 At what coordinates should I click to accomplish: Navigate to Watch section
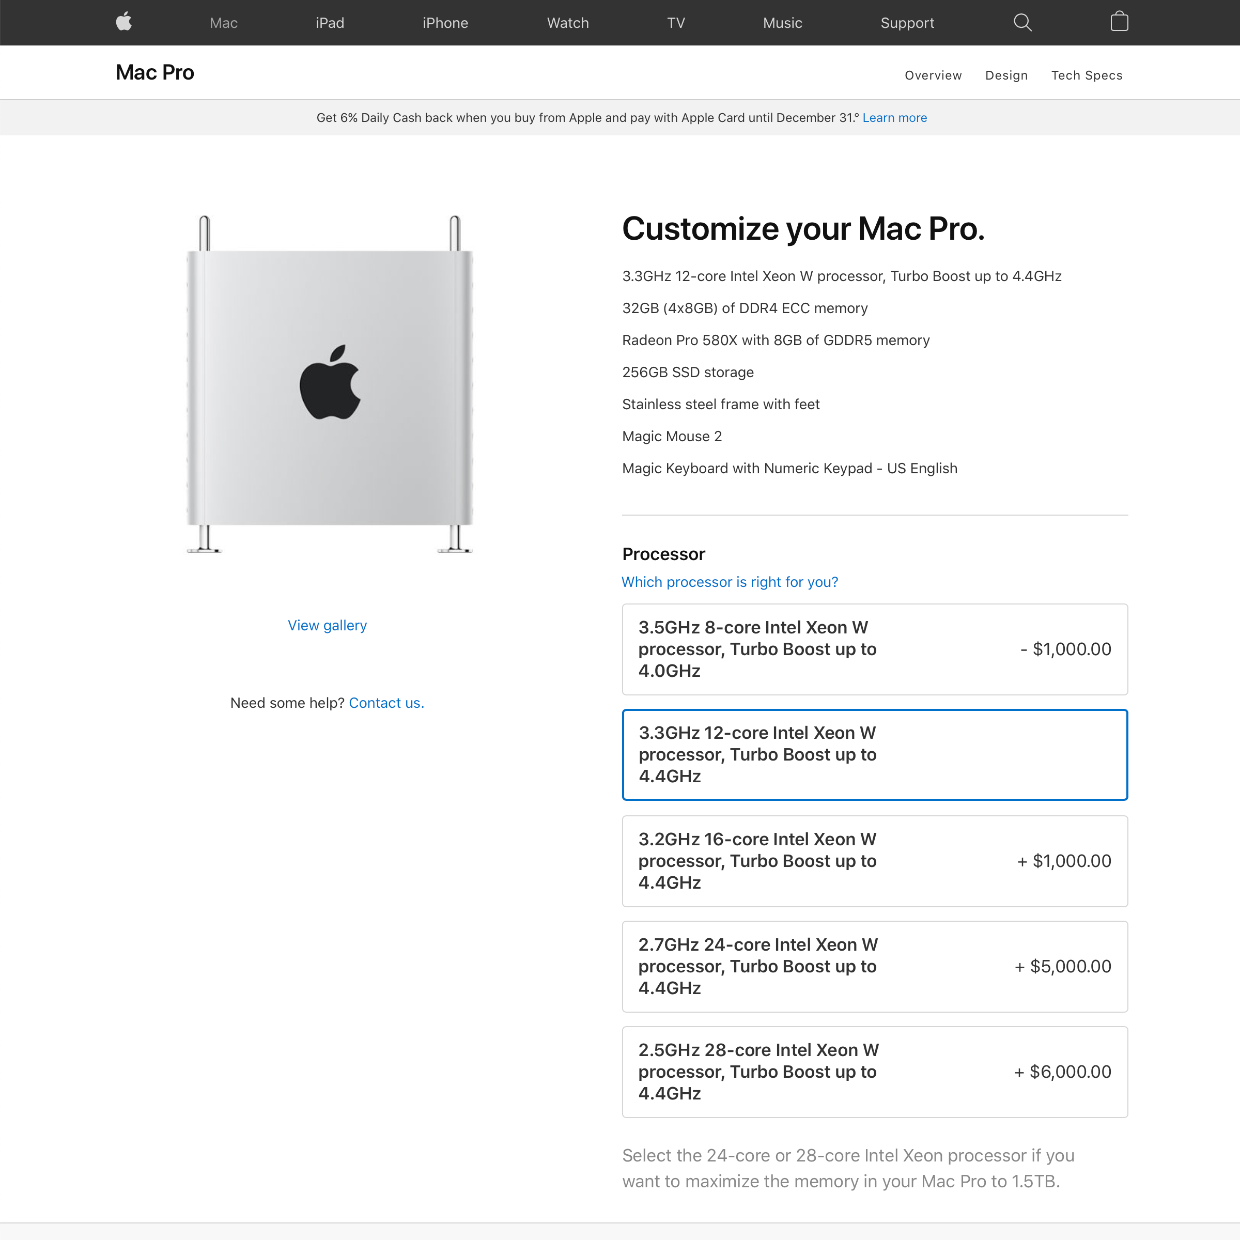[x=567, y=23]
